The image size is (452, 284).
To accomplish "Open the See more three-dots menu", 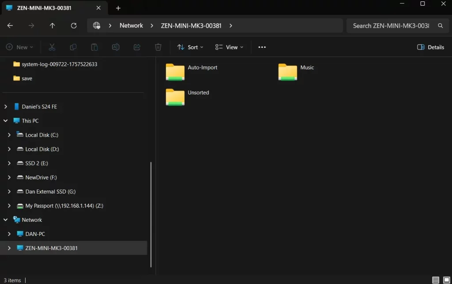I will click(262, 47).
